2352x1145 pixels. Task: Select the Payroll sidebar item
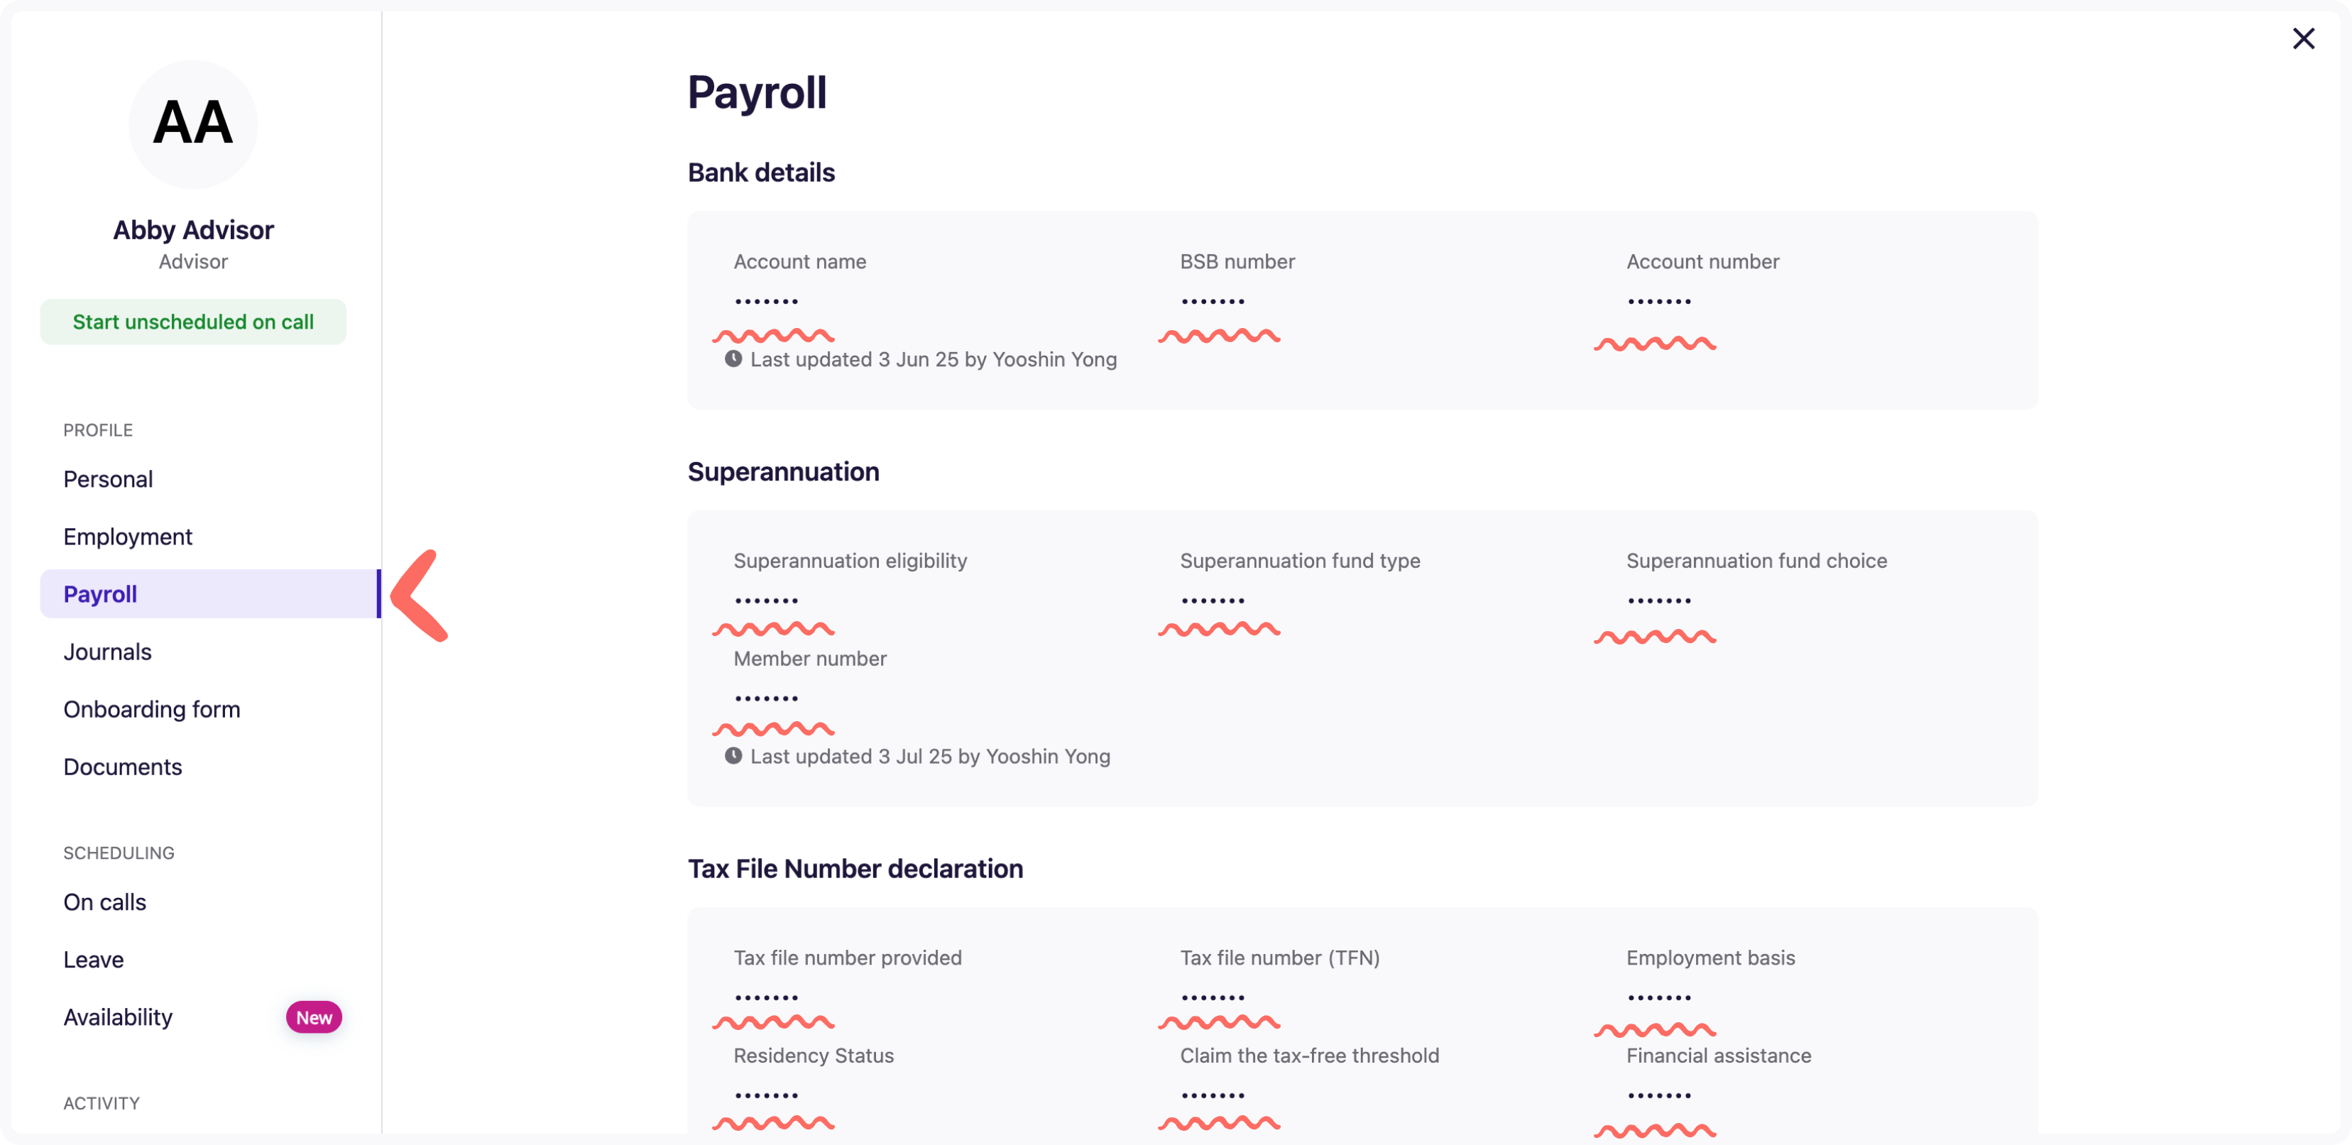coord(100,593)
